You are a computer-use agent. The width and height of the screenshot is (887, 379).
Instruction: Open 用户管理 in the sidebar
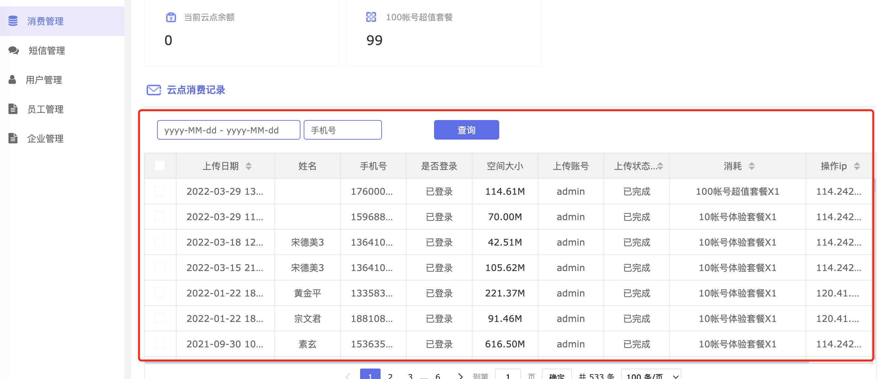pyautogui.click(x=44, y=80)
